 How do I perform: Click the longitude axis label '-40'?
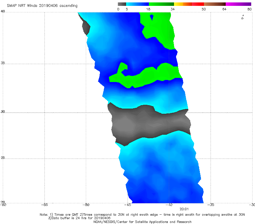tap(169, 205)
